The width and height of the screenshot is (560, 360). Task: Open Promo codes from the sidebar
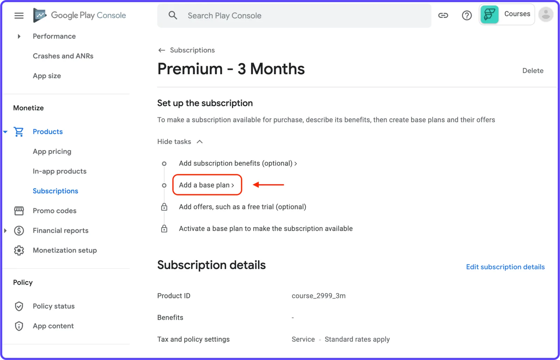tap(55, 211)
